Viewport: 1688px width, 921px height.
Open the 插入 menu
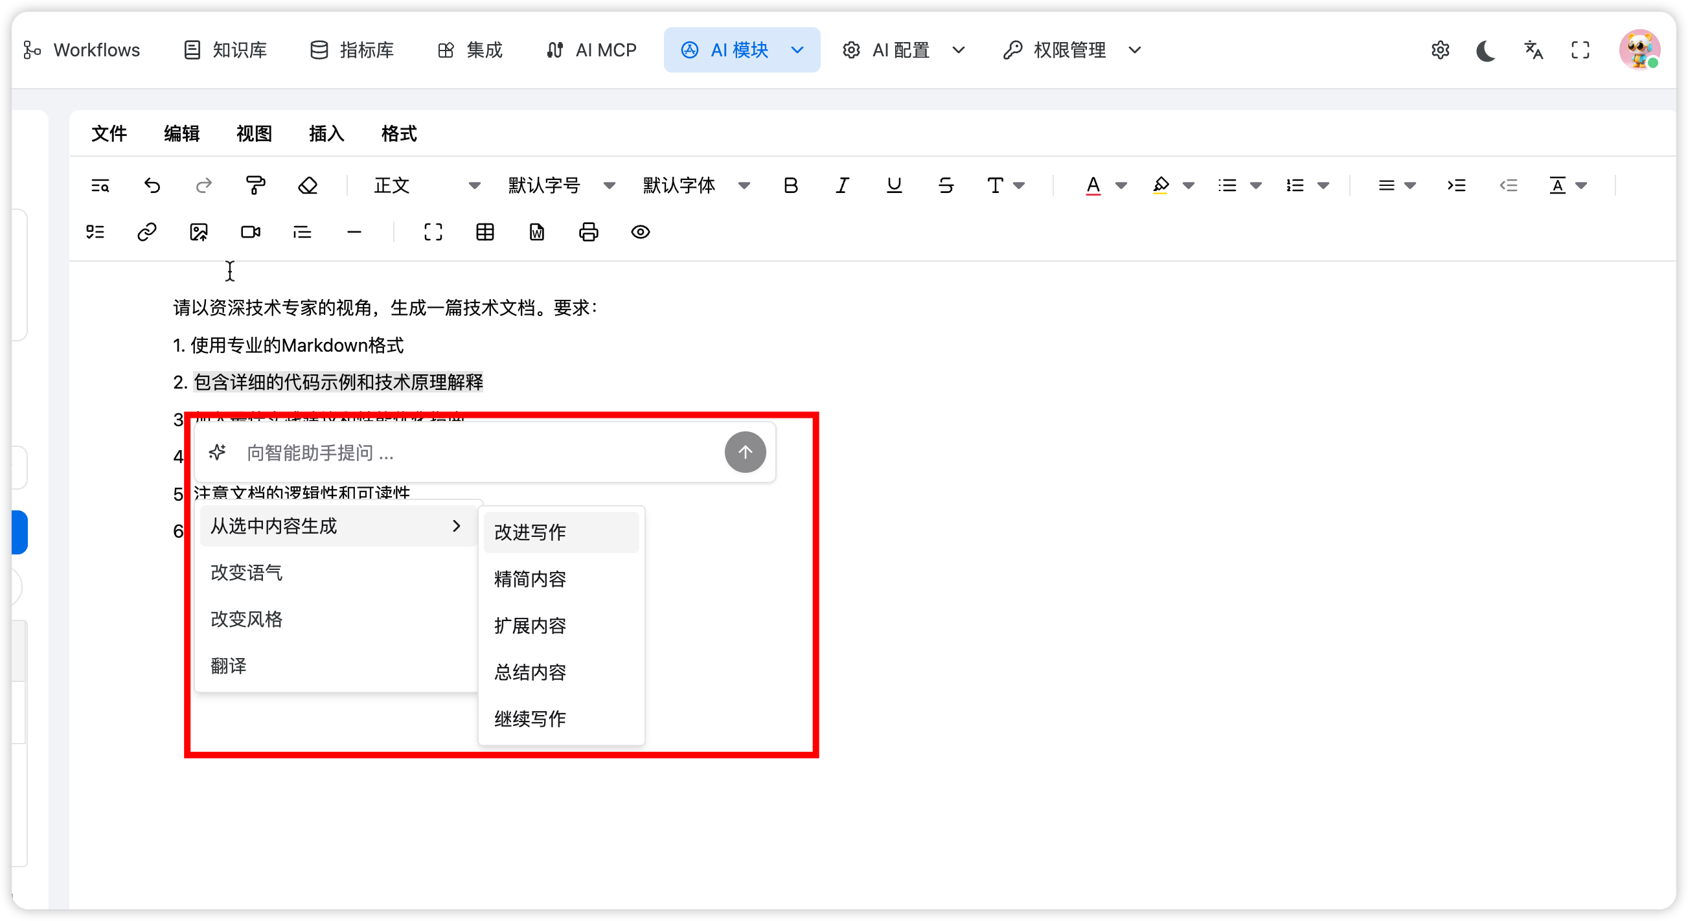click(x=326, y=133)
